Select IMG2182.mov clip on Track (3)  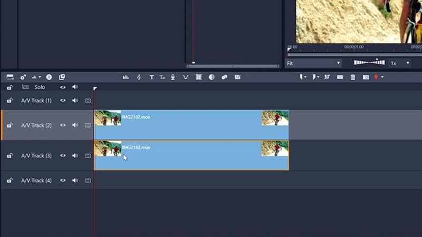coord(191,155)
